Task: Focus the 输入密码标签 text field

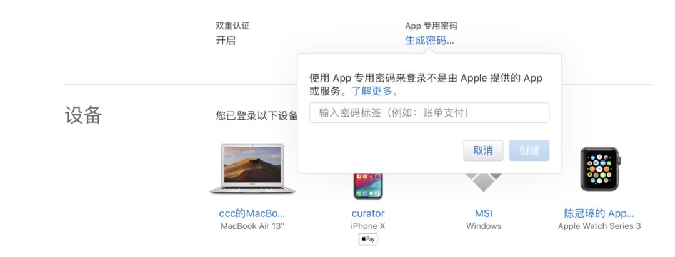Action: pos(429,113)
